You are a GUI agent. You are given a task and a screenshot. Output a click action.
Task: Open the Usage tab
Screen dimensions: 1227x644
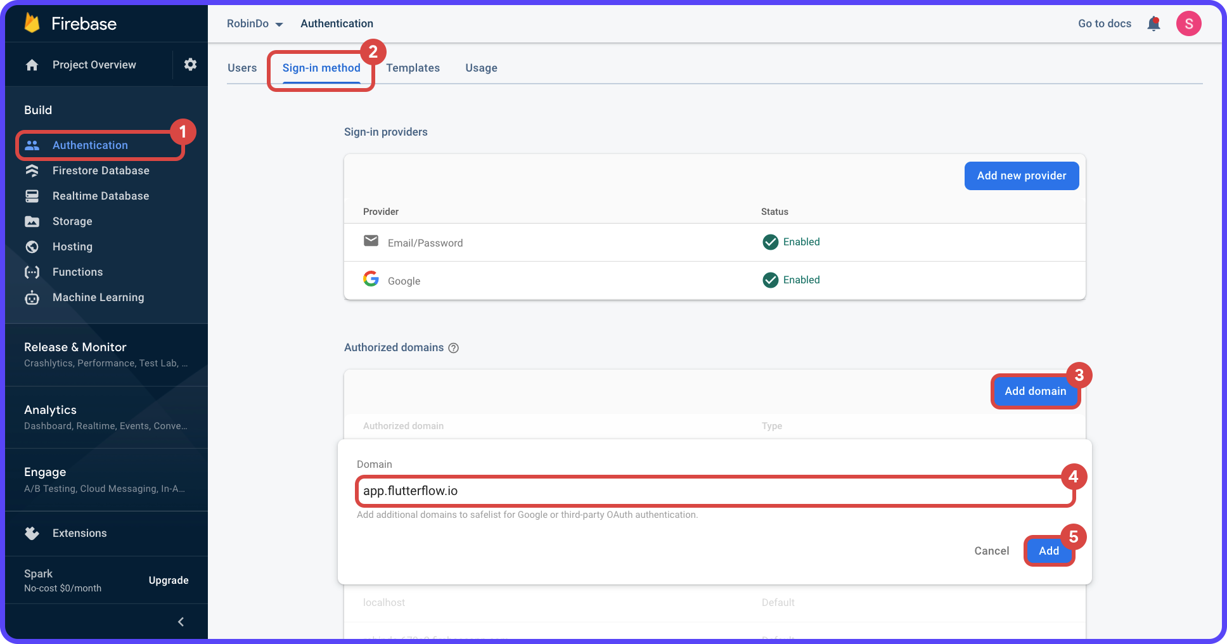[481, 67]
